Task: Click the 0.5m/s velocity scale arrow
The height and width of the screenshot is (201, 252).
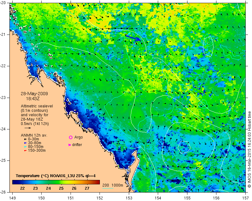Action: pyautogui.click(x=28, y=128)
